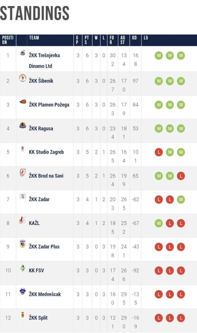Image resolution: width=197 pixels, height=333 pixels.
Task: Click the ŽKK Plamen Požega logo
Action: click(23, 102)
